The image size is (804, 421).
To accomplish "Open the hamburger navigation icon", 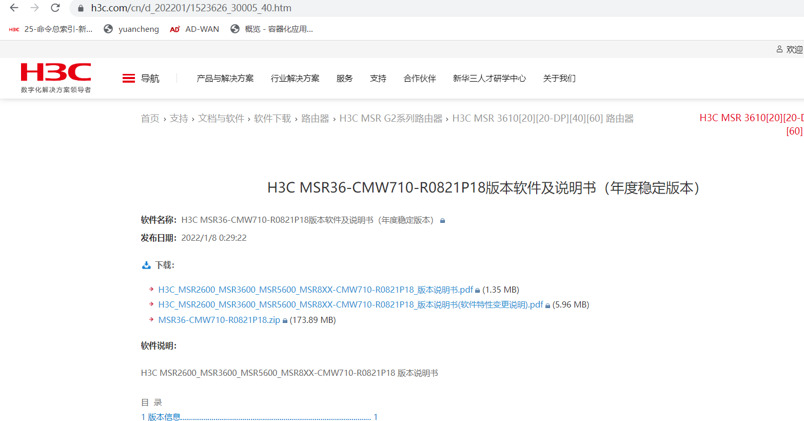I will (x=129, y=78).
